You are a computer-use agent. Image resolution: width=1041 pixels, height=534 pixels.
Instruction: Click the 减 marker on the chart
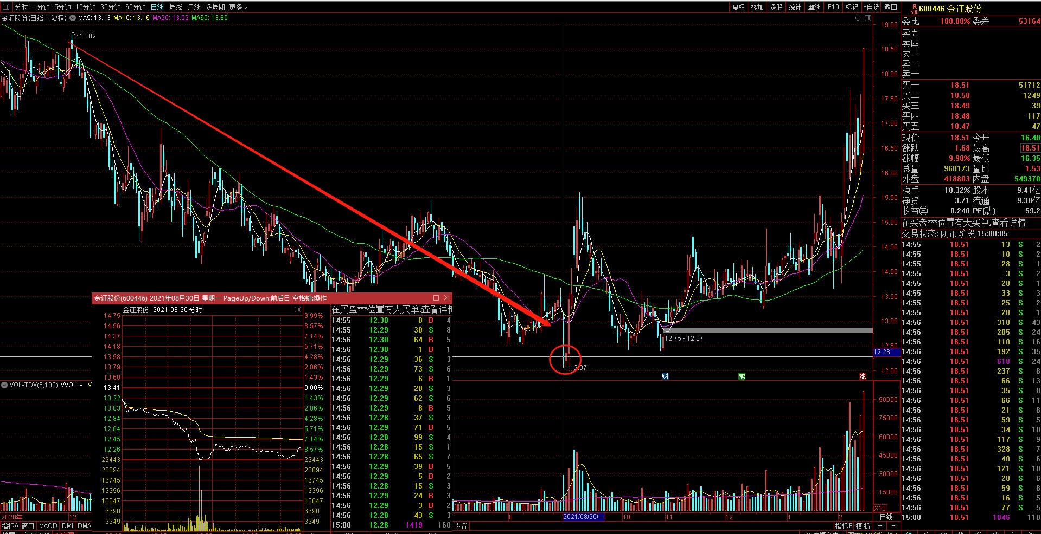(x=742, y=376)
